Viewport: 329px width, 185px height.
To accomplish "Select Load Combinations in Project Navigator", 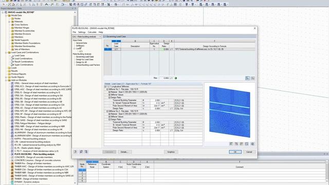I will tap(23, 59).
